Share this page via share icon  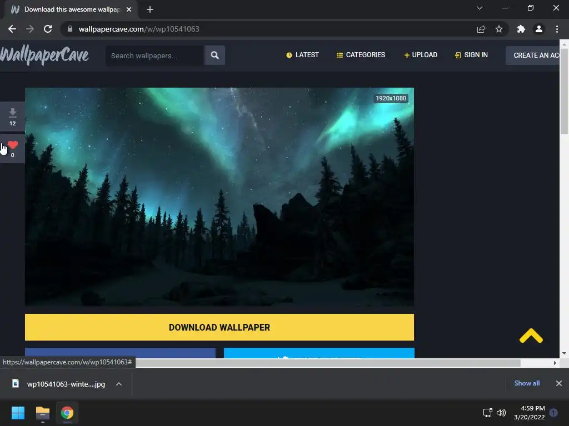[481, 29]
